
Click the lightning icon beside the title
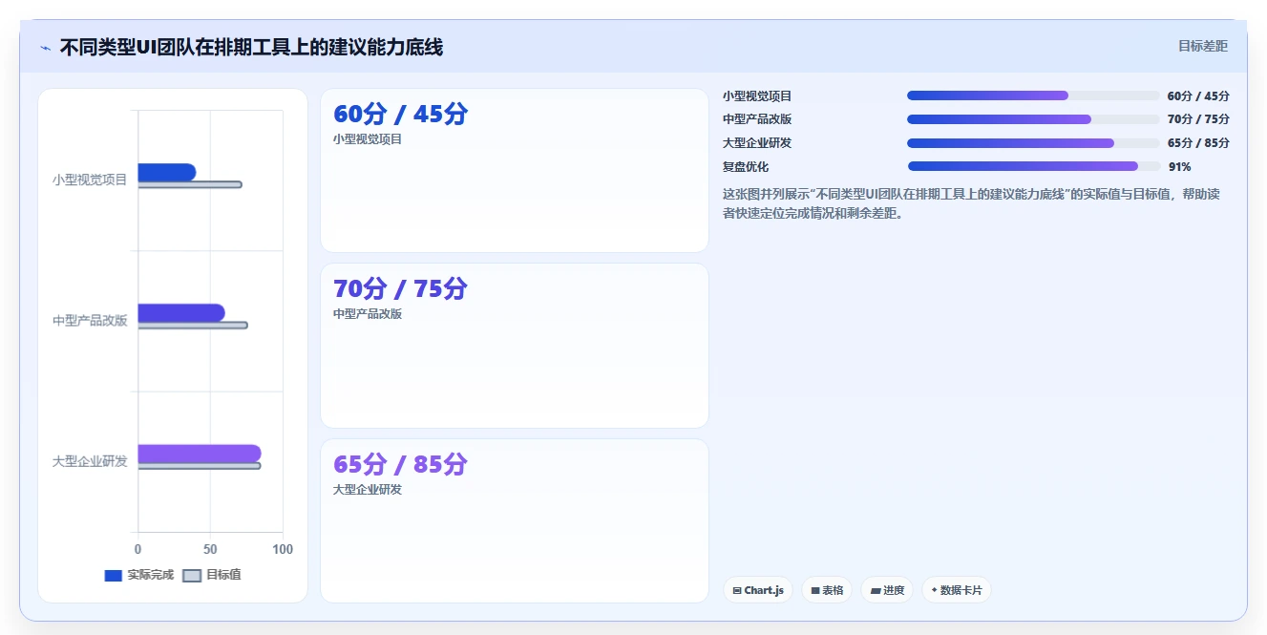pyautogui.click(x=45, y=48)
